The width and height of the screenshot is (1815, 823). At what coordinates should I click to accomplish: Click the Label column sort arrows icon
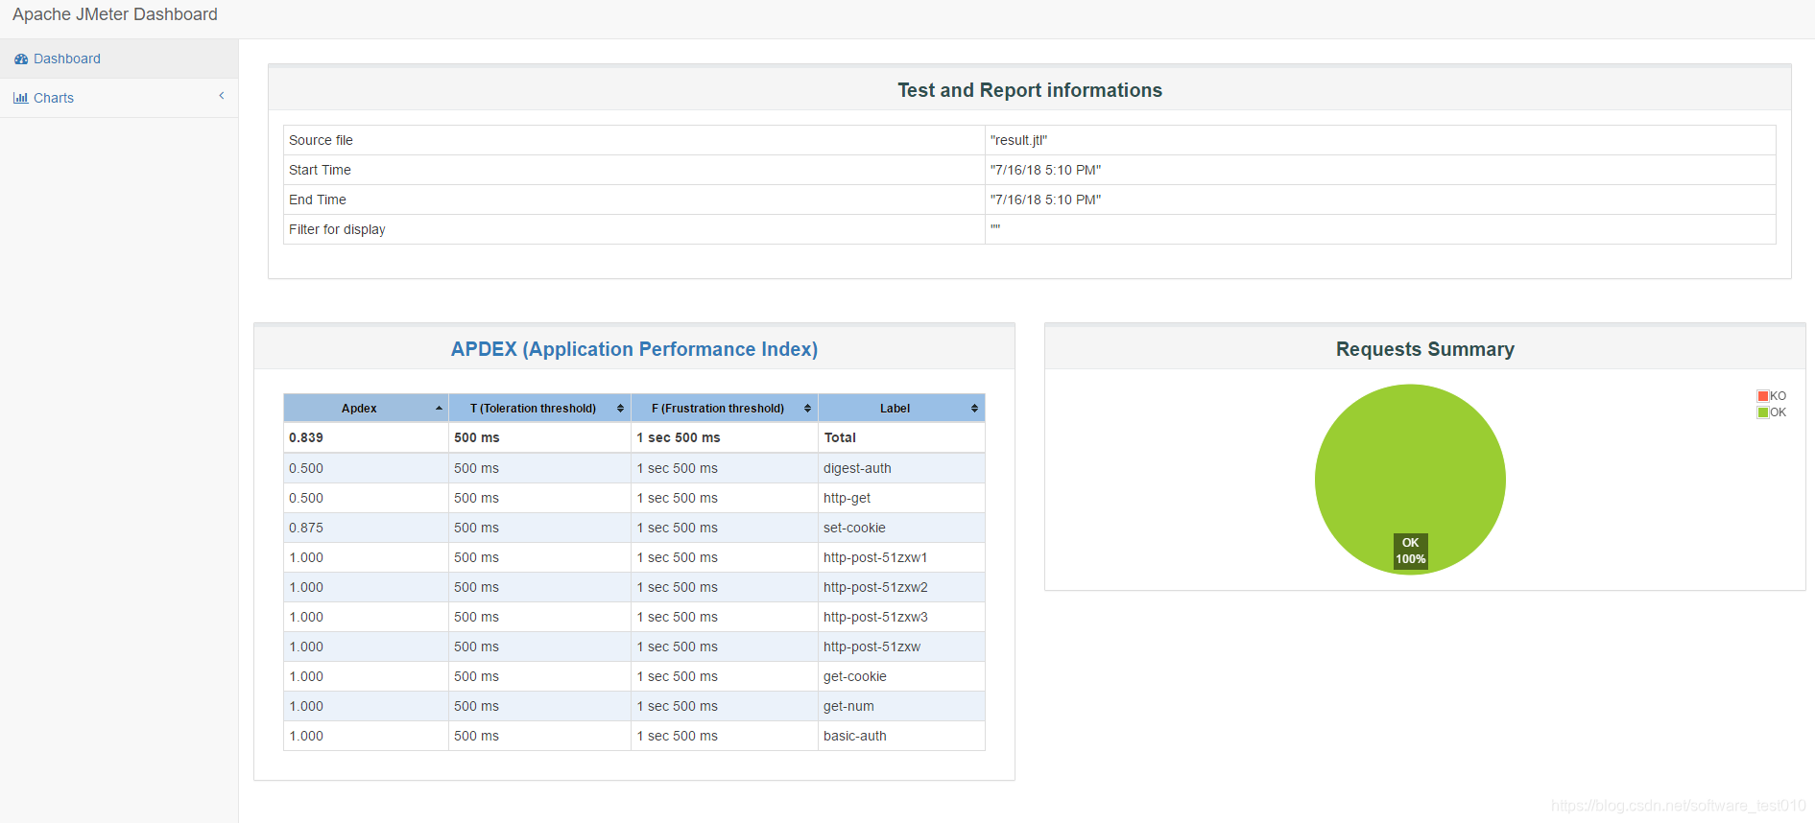[974, 409]
